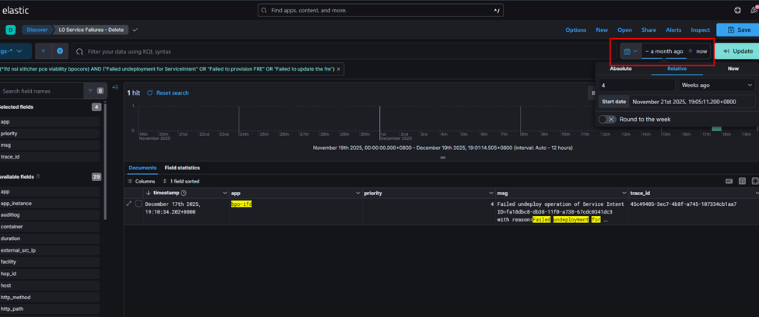Click the global search magnifier icon
The width and height of the screenshot is (759, 317).
coord(264,10)
